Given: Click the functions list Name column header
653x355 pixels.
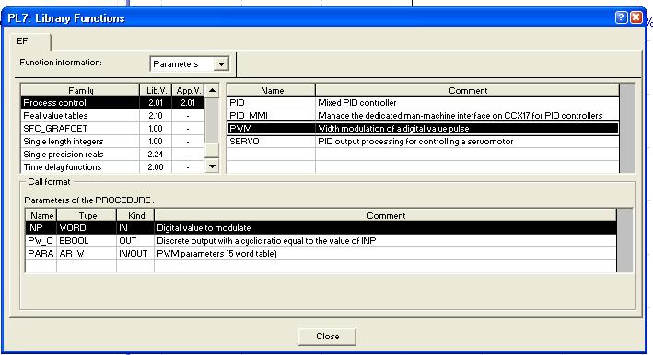Looking at the screenshot, I should (272, 90).
